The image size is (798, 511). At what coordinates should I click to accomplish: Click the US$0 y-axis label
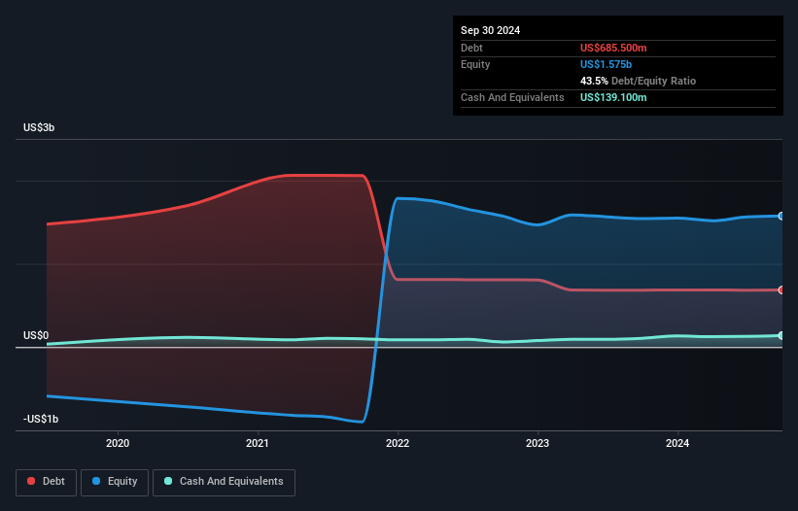pos(36,335)
